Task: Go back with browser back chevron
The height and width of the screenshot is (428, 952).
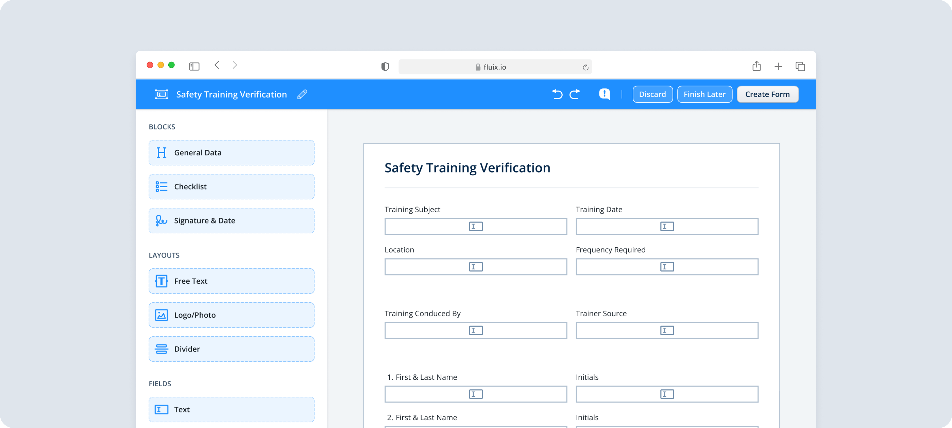Action: click(217, 65)
